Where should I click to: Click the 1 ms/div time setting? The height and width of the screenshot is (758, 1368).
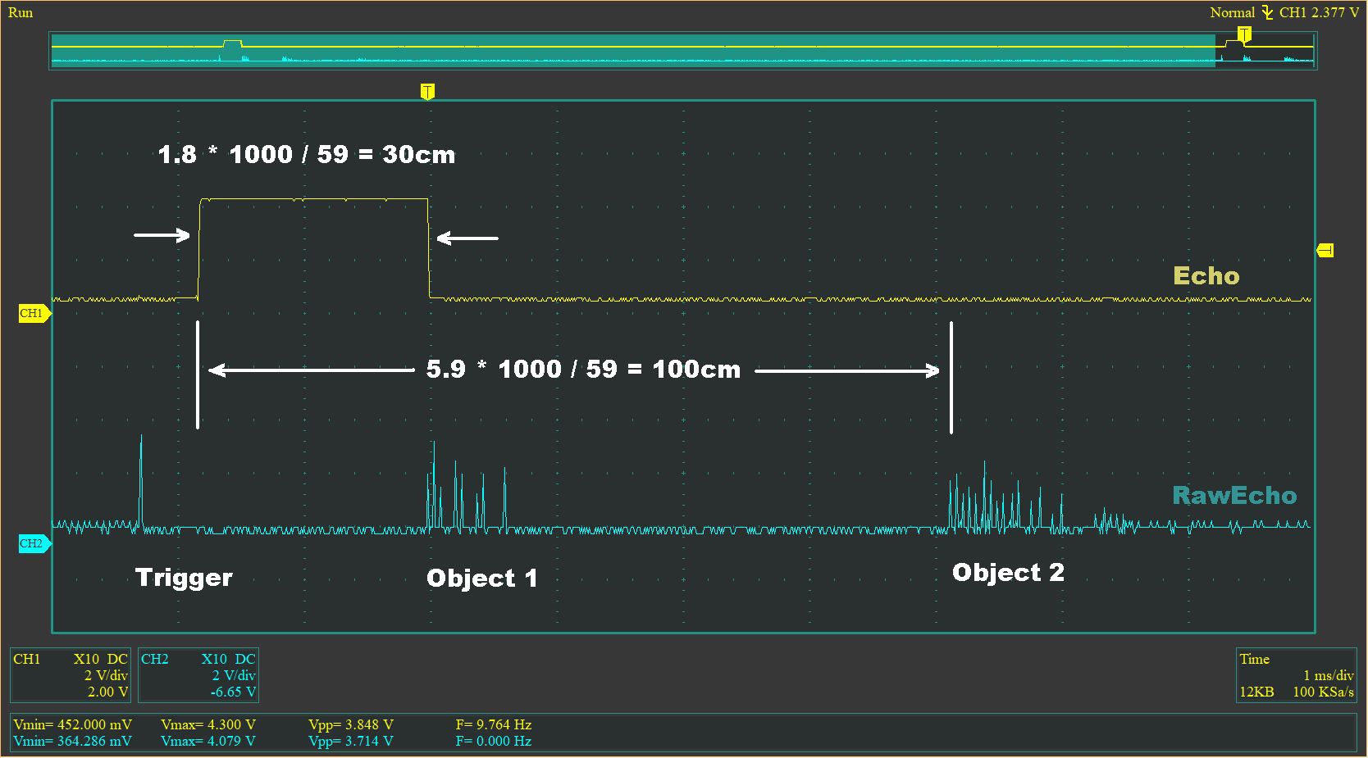click(x=1328, y=675)
